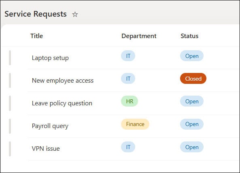This screenshot has height=173, width=240.
Task: Click IT pill in VPN issue row
Action: click(128, 147)
